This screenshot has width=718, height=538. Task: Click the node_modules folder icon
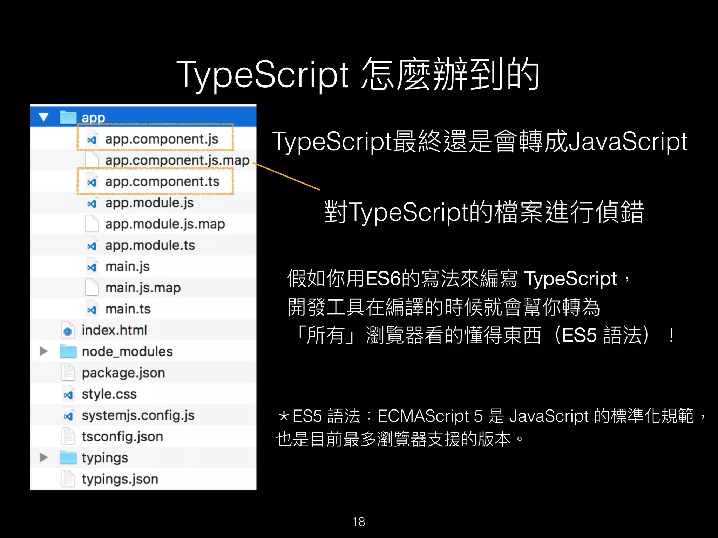coord(68,351)
